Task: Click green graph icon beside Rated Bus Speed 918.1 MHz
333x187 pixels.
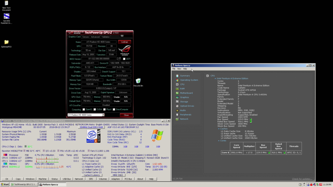Action: pyautogui.click(x=251, y=121)
